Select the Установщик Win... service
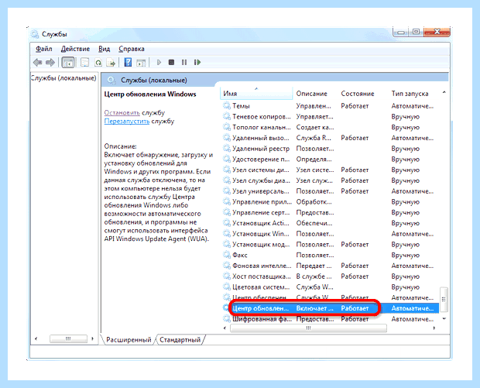This screenshot has height=388, width=480. pyautogui.click(x=330, y=234)
